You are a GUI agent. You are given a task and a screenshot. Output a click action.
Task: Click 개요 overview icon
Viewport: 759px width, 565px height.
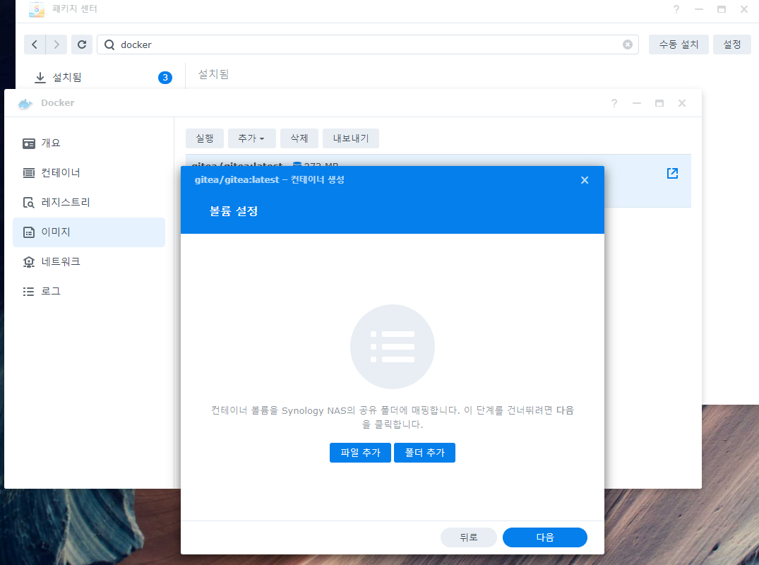29,144
